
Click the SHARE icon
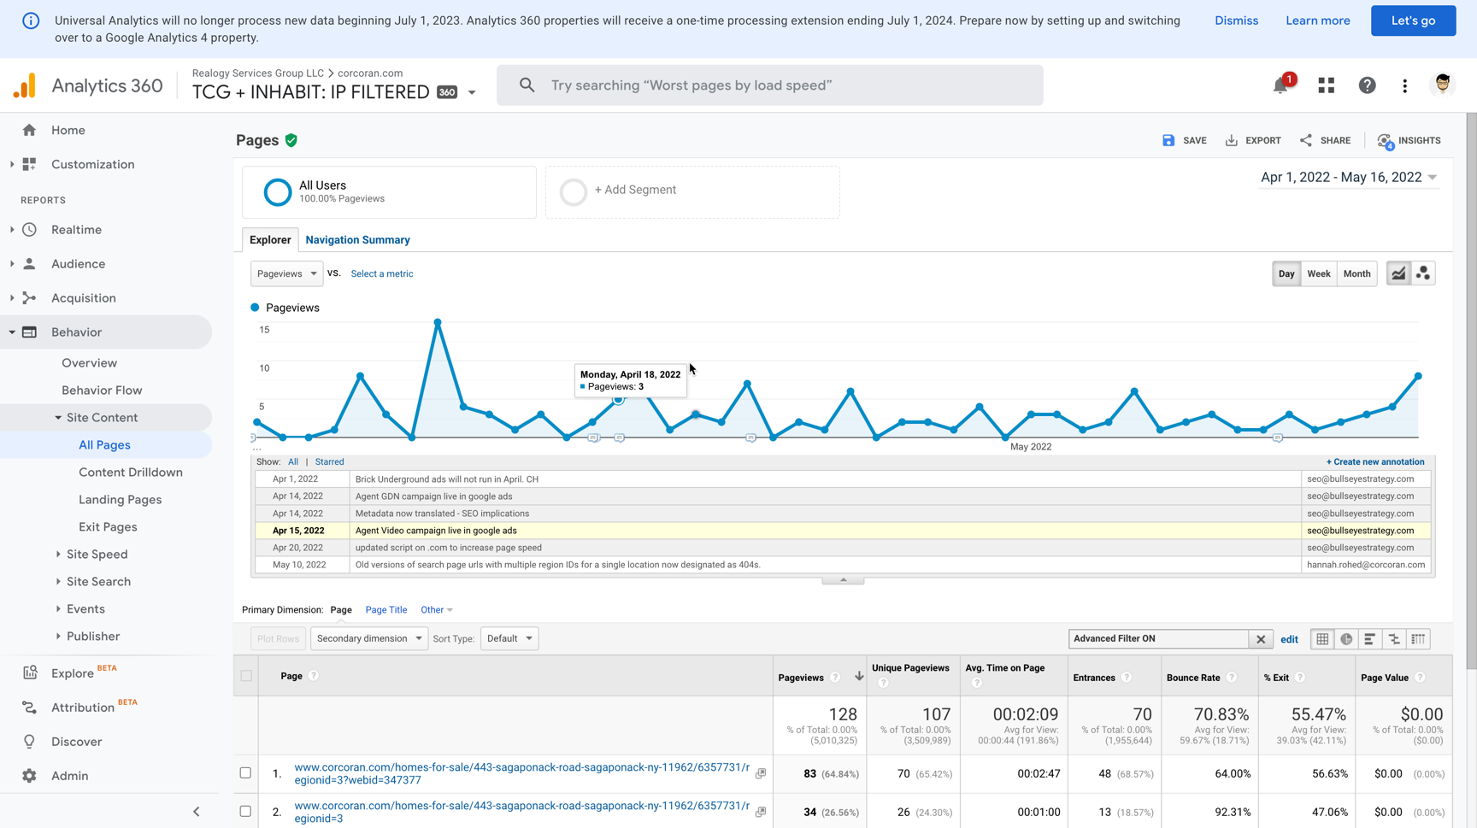(1305, 140)
